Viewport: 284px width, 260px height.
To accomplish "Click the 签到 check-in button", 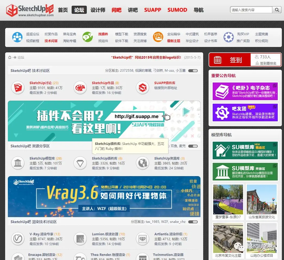I will point(230,60).
